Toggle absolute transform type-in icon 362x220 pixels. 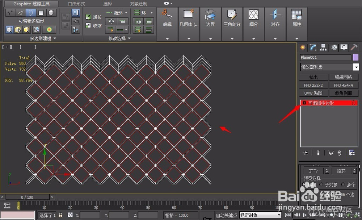(70, 215)
